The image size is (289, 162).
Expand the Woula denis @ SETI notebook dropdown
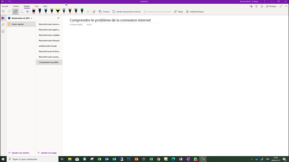point(31,18)
